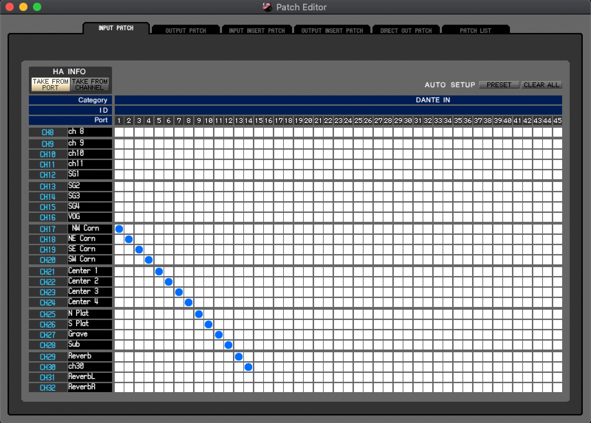Image resolution: width=591 pixels, height=423 pixels.
Task: Click the Patch Editor title icon
Action: click(268, 7)
